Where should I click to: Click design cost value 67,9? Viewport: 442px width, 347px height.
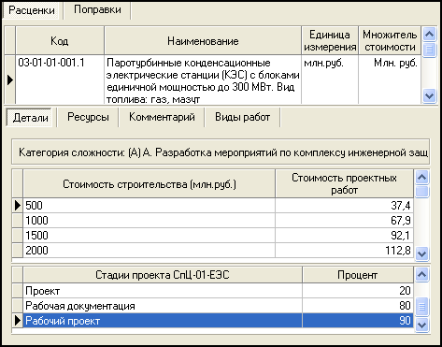click(344, 221)
